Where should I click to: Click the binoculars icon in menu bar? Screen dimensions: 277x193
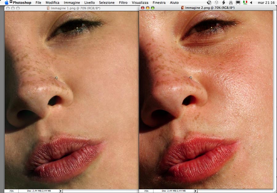[x=230, y=2]
